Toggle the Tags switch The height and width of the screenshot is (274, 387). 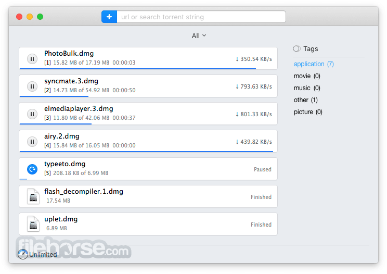(296, 48)
